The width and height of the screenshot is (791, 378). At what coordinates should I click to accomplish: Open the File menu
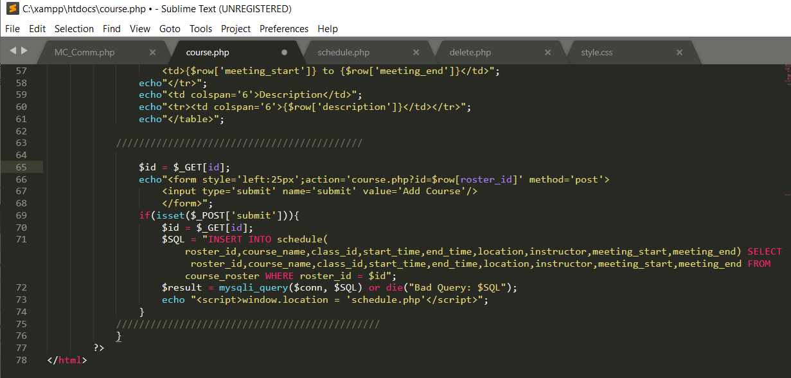point(12,29)
